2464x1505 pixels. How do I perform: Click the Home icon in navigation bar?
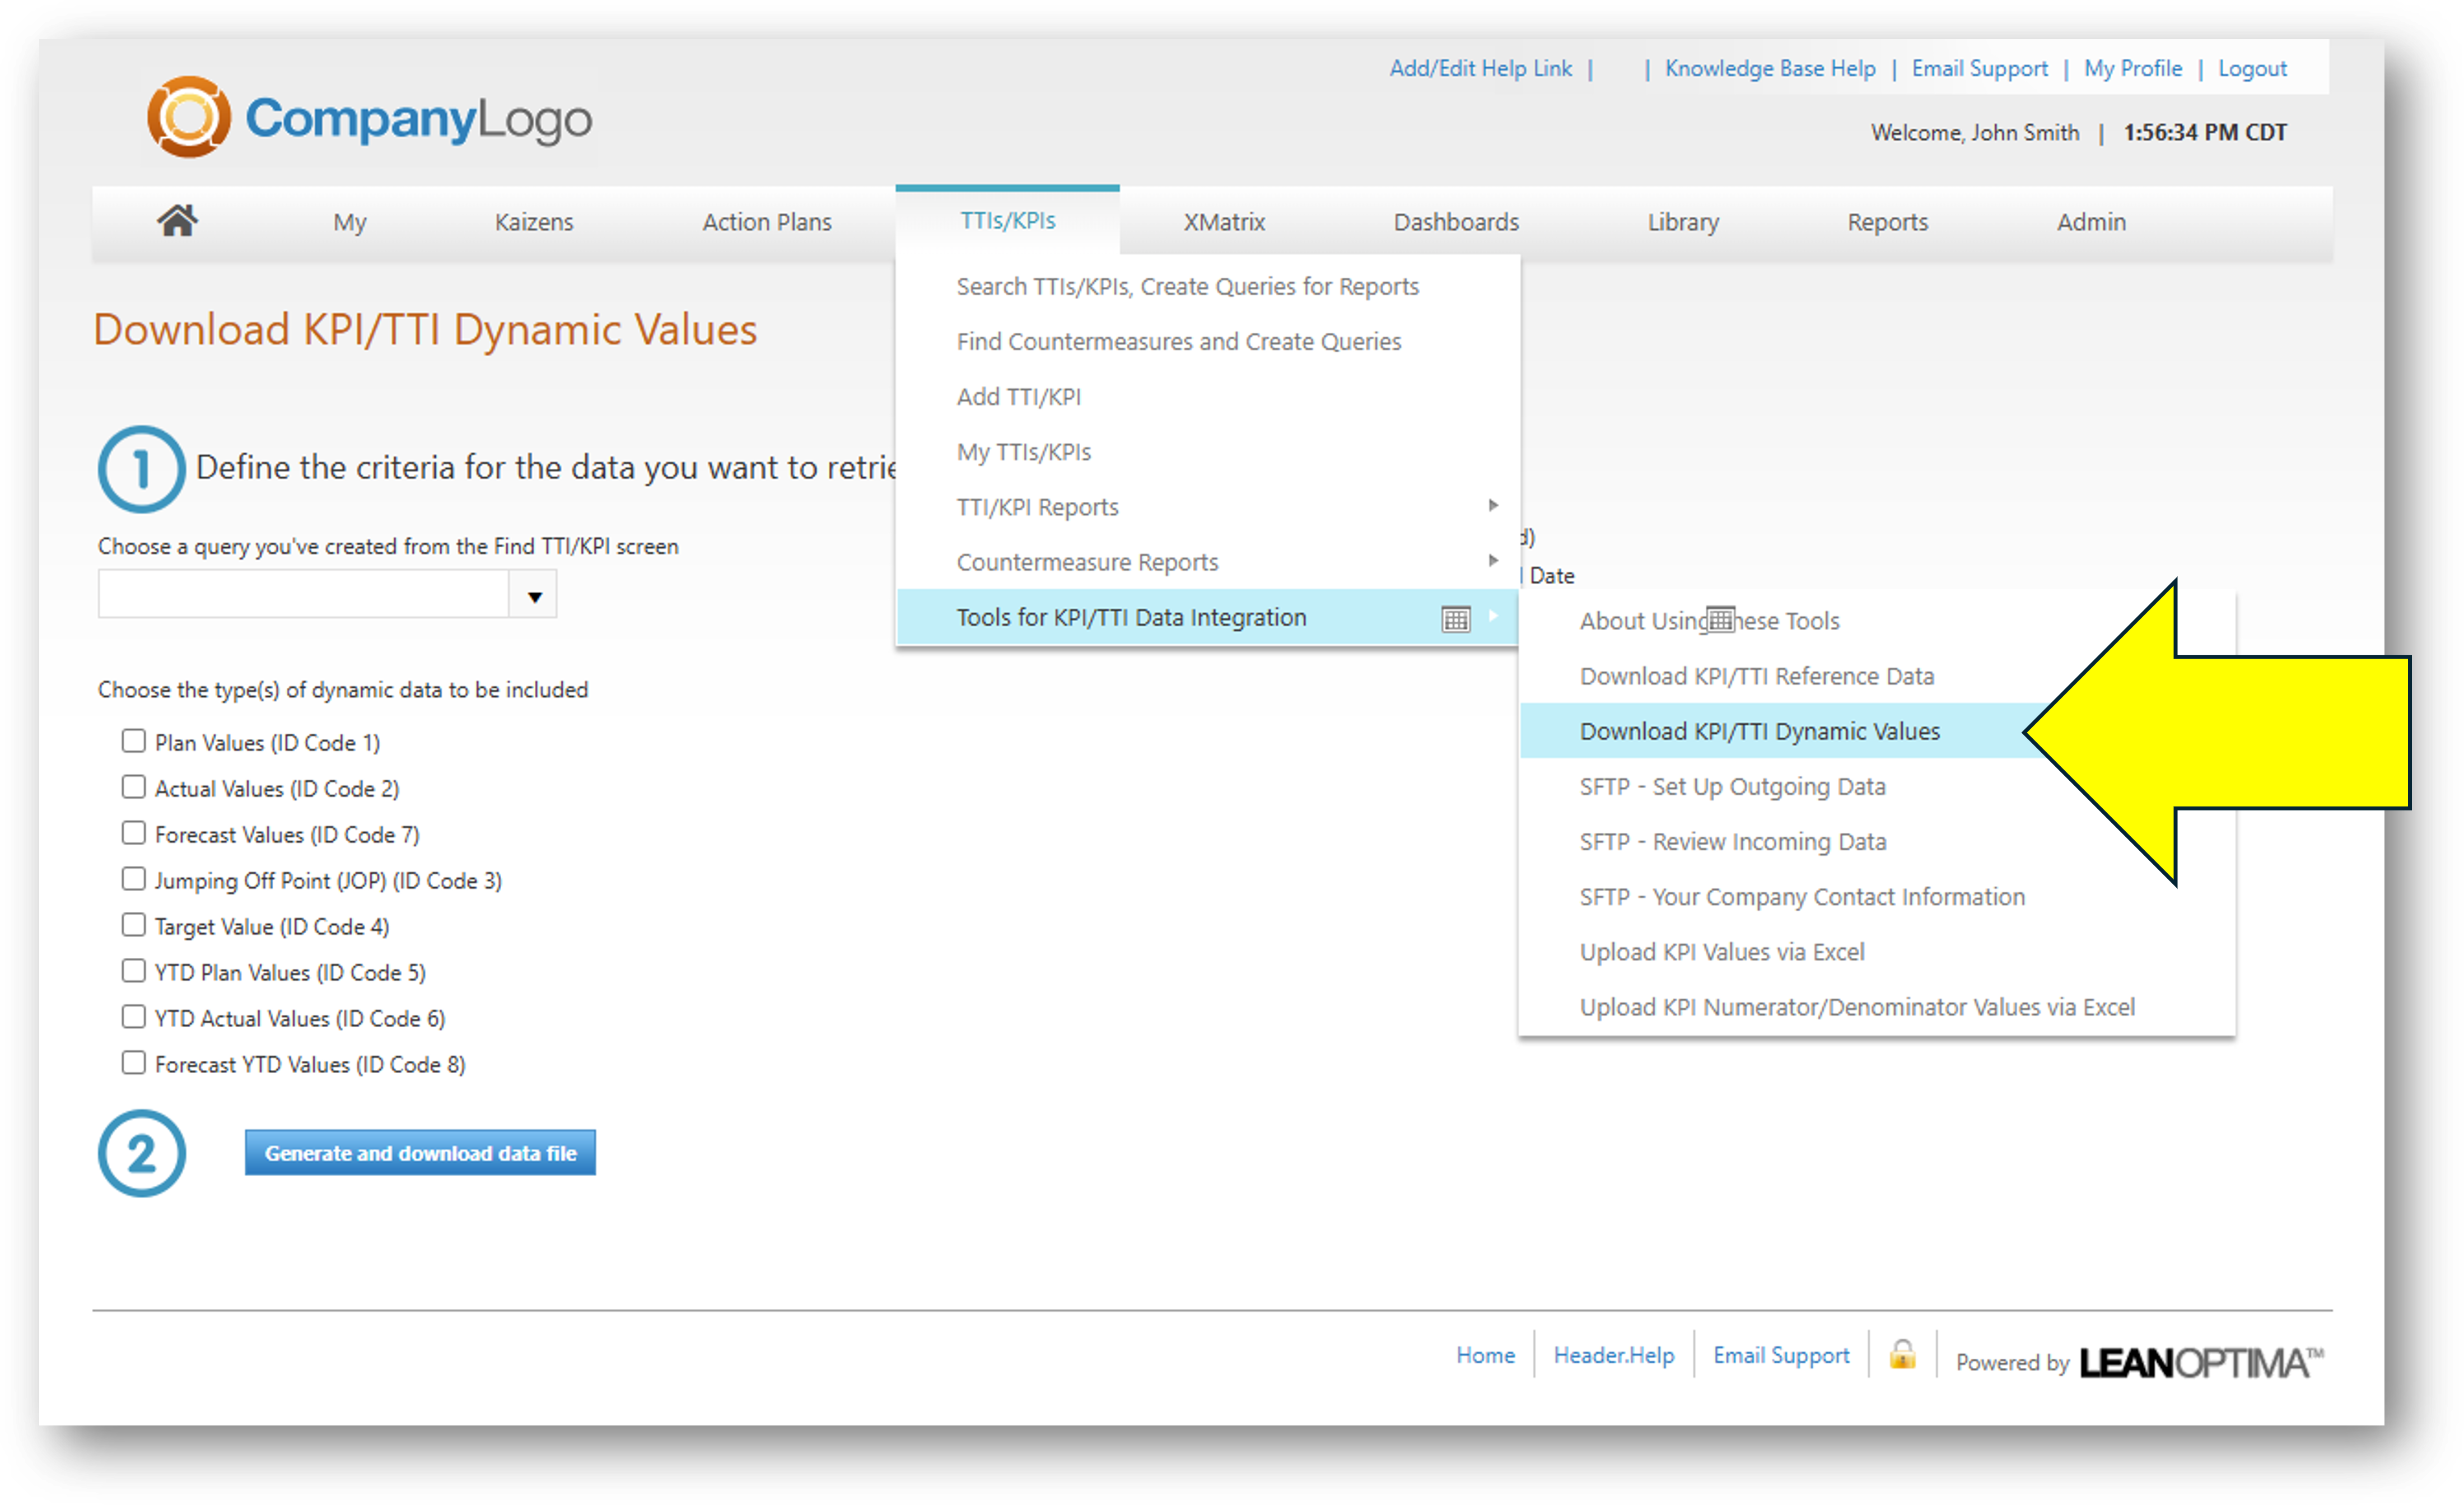tap(177, 220)
